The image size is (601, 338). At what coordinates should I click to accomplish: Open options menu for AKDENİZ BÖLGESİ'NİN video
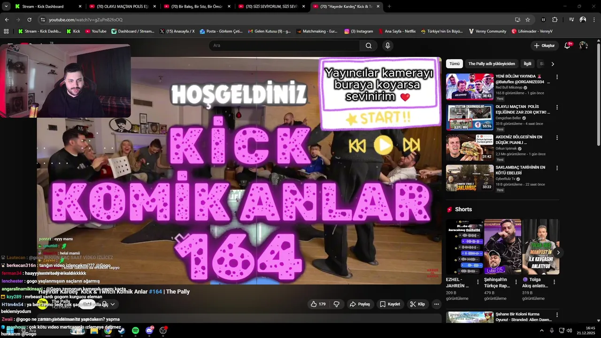pyautogui.click(x=557, y=138)
